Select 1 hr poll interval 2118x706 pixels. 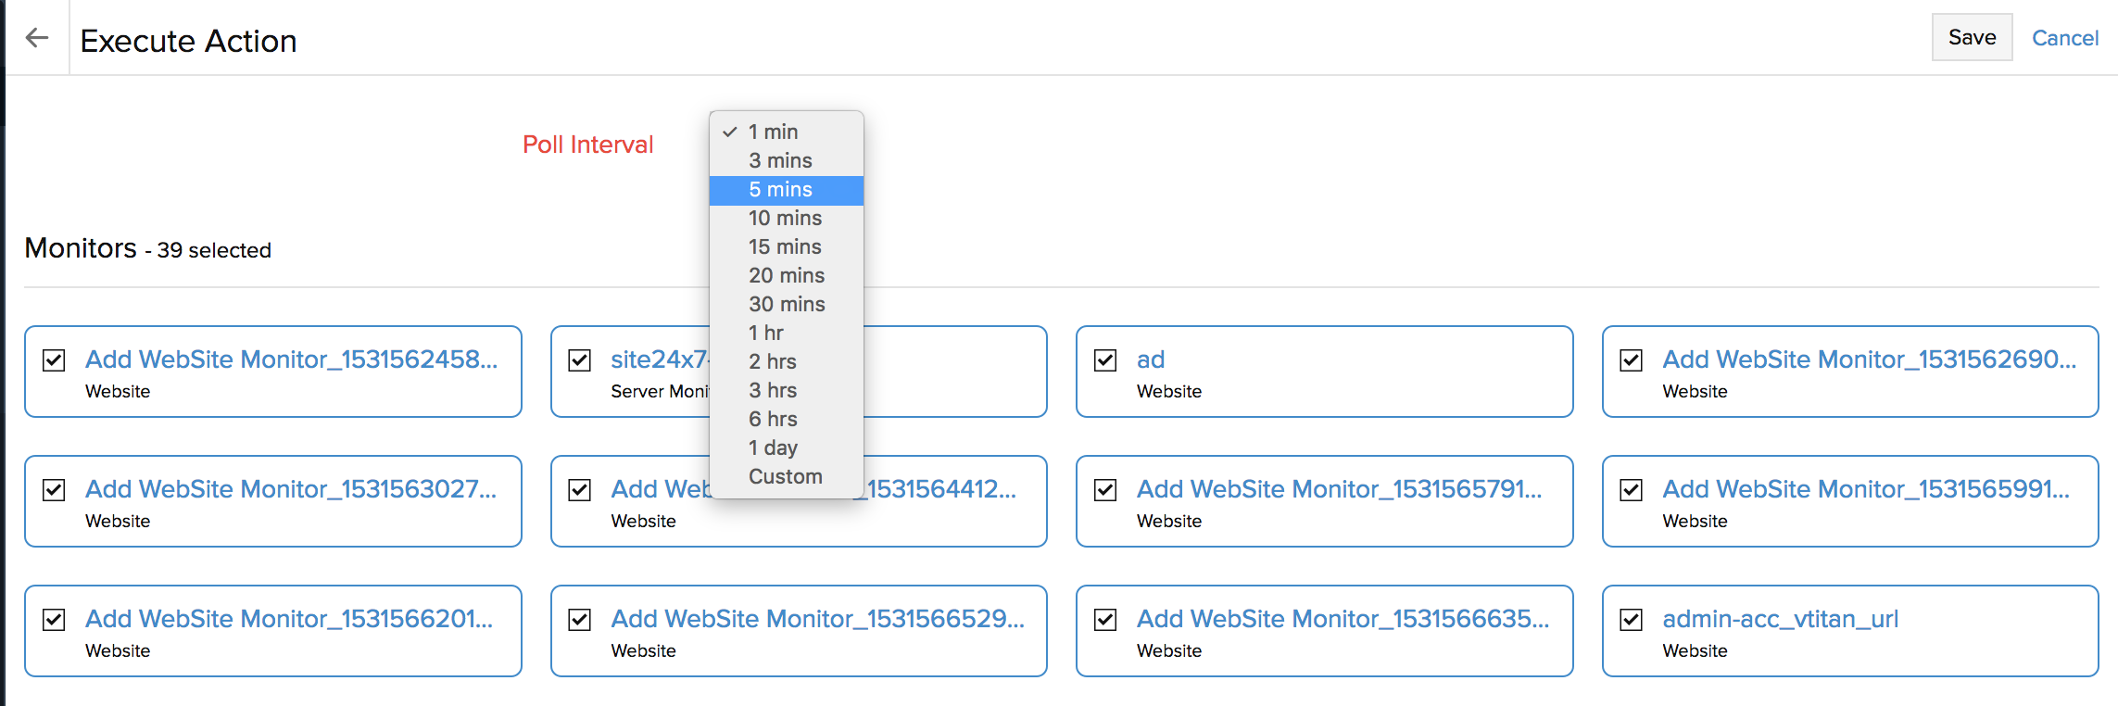coord(765,334)
